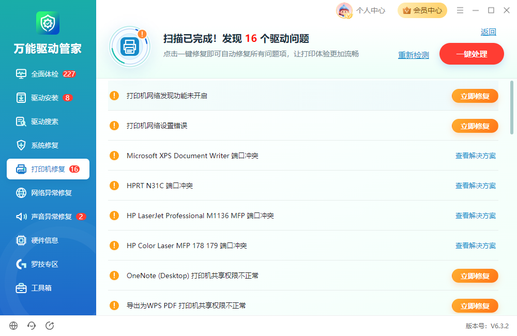The image size is (517, 336).
Task: Click warning icon beside HPRT N31C 端口冲突
Action: [114, 186]
